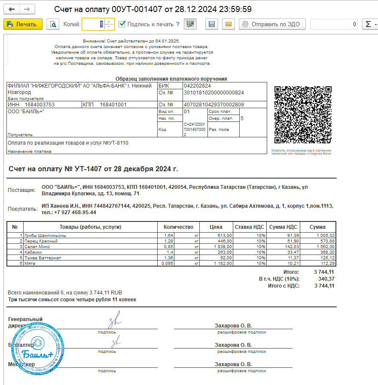
Task: Select the Тыква Баттернат item cell
Action: point(90,258)
